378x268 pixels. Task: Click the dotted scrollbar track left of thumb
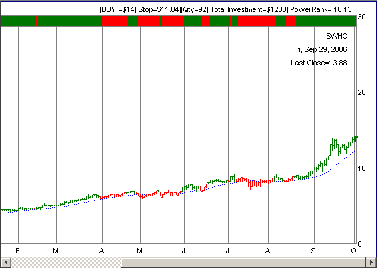[66, 262]
